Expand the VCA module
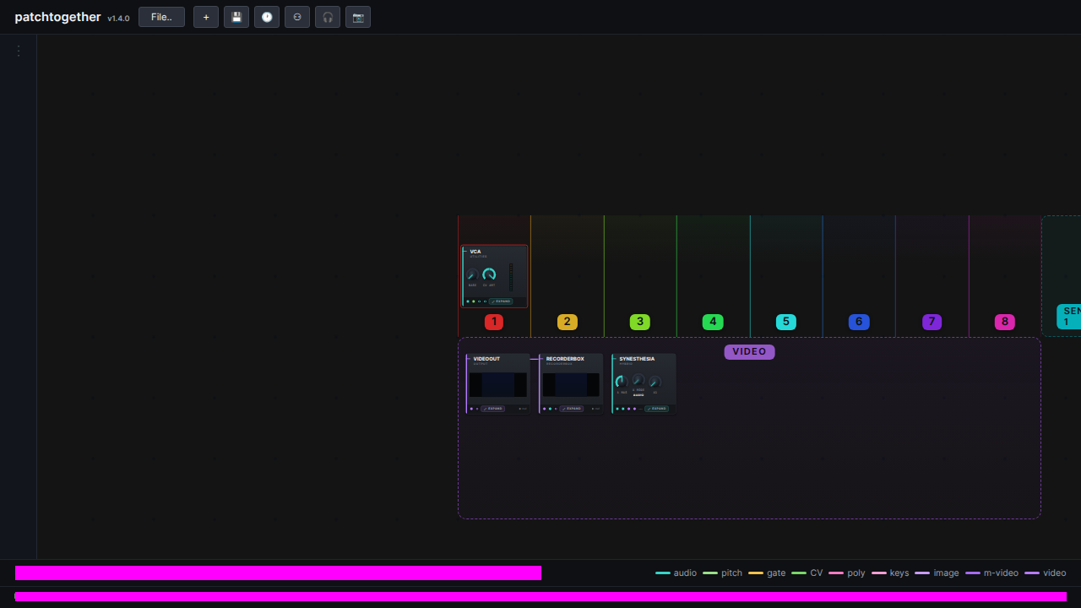The height and width of the screenshot is (608, 1081). 501,301
